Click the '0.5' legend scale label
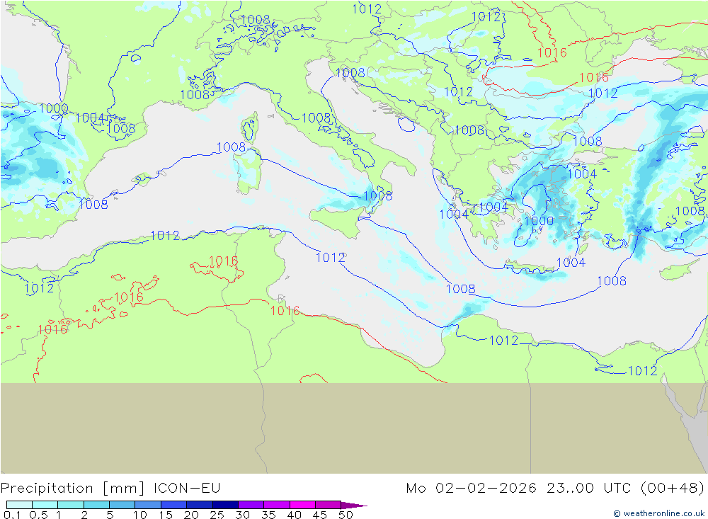 click(38, 515)
